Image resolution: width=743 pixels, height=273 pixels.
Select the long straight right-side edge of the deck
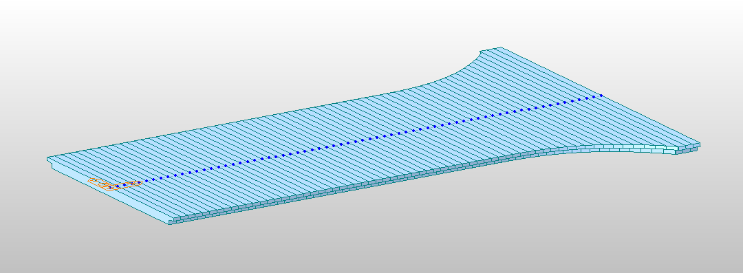[x=600, y=96]
